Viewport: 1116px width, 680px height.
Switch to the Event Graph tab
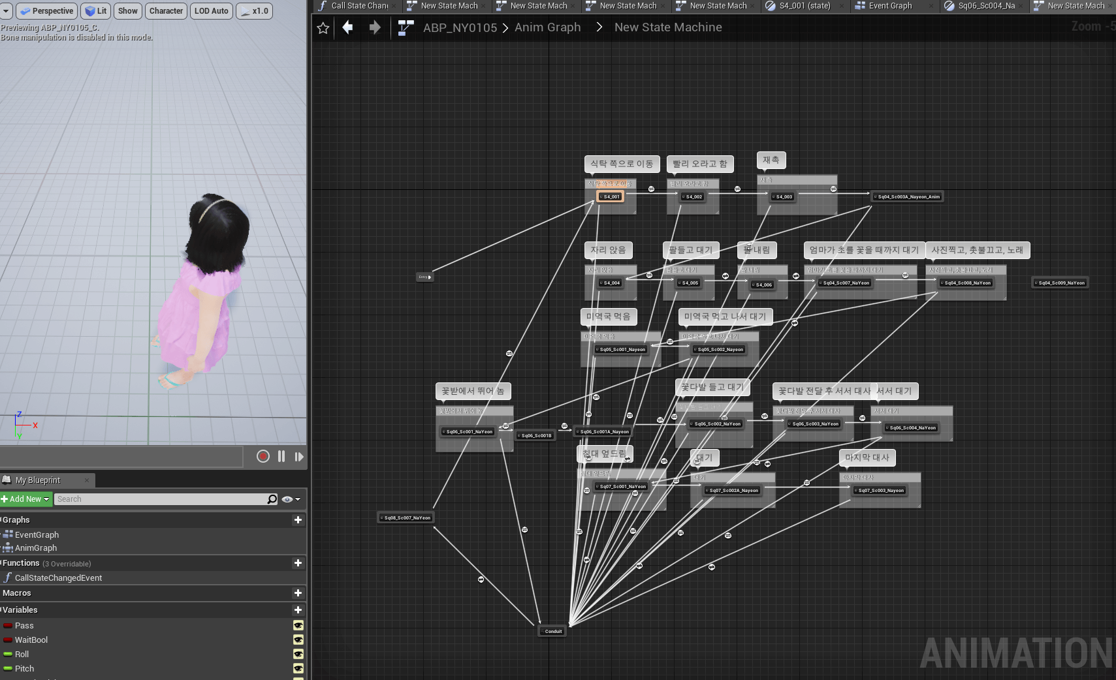pyautogui.click(x=889, y=6)
